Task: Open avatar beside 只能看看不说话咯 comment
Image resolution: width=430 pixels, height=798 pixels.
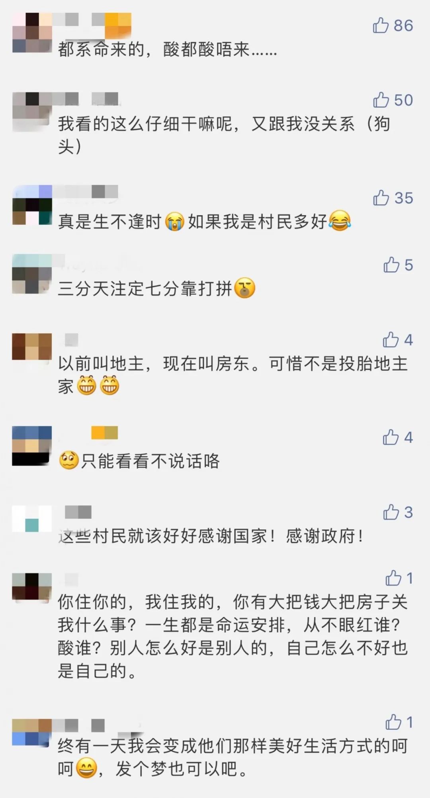Action: 32,446
